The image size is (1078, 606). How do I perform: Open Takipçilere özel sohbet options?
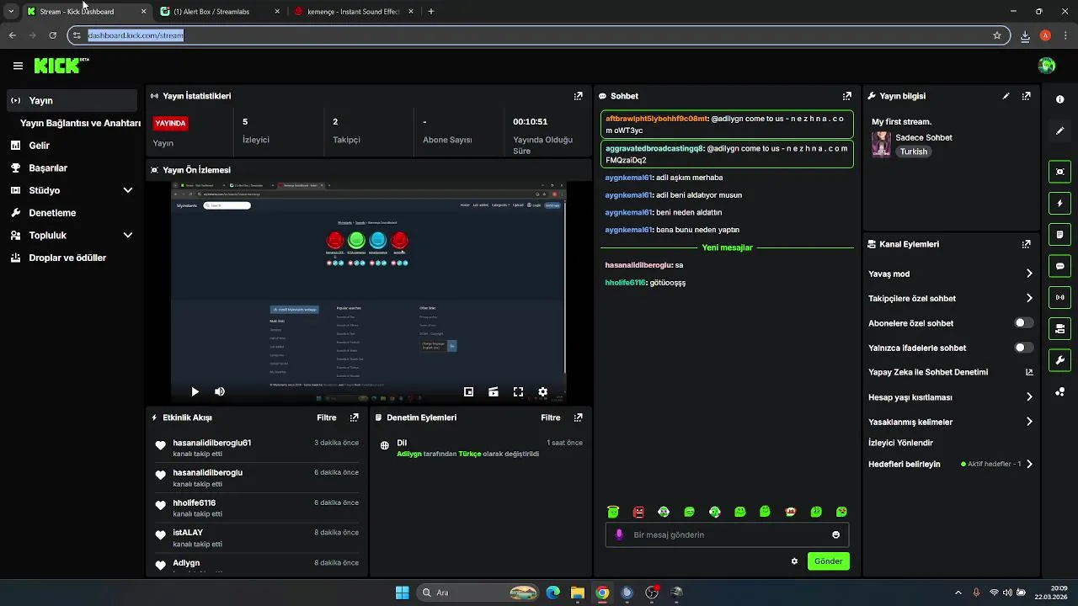(x=1029, y=298)
